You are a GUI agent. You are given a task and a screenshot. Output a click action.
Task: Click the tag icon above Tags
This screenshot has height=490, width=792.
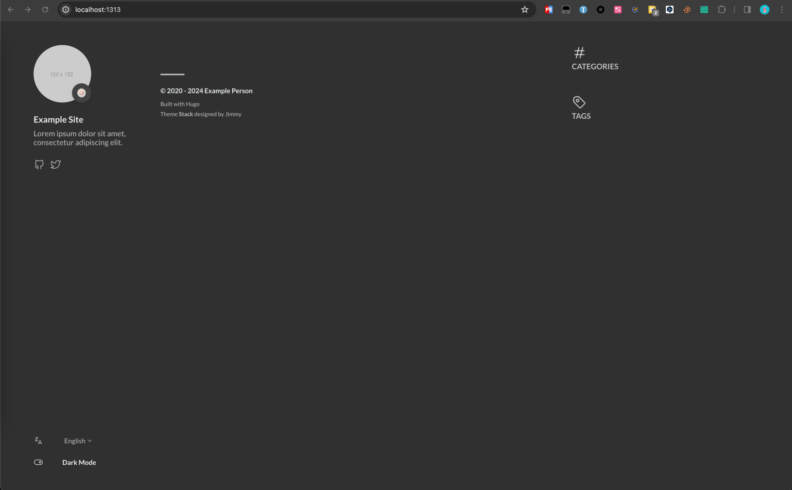point(579,102)
